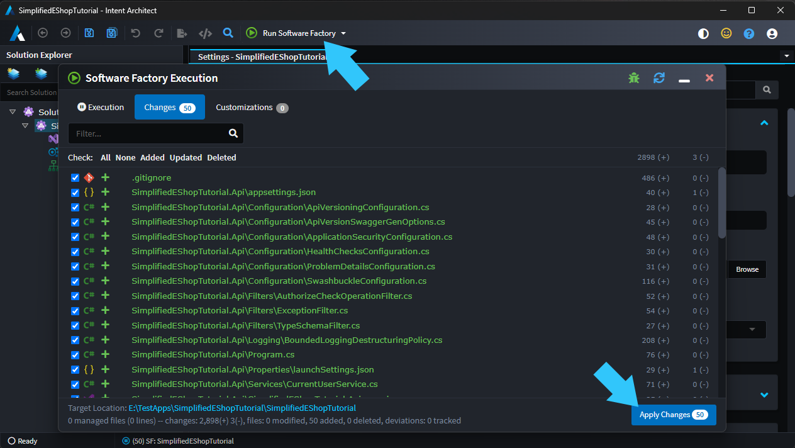795x448 pixels.
Task: Click the code brackets icon in toolbar
Action: (x=205, y=33)
